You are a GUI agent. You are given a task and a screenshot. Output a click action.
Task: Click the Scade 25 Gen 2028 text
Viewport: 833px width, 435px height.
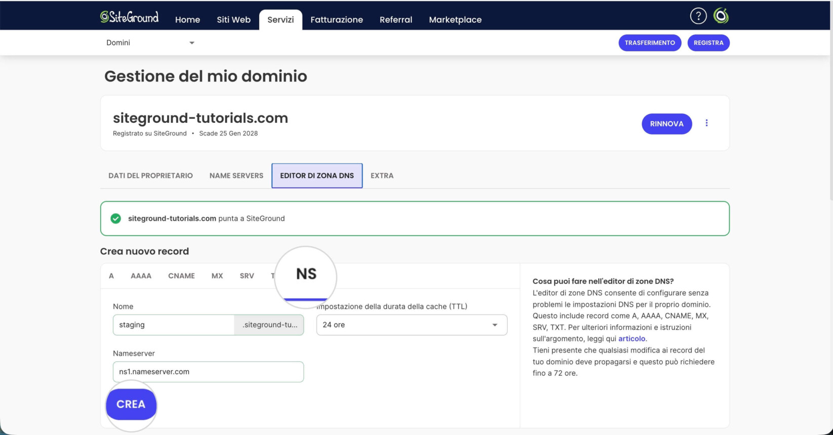coord(228,134)
